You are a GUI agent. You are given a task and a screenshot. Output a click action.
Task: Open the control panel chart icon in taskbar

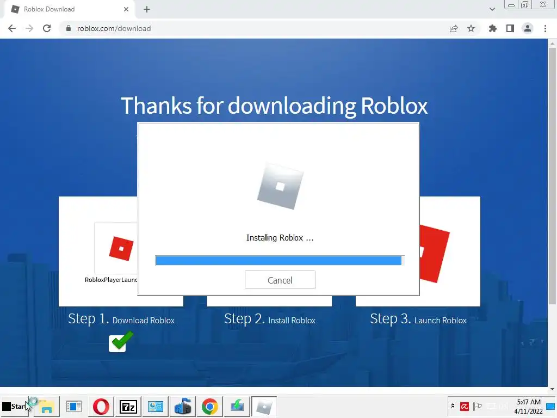[x=155, y=406]
